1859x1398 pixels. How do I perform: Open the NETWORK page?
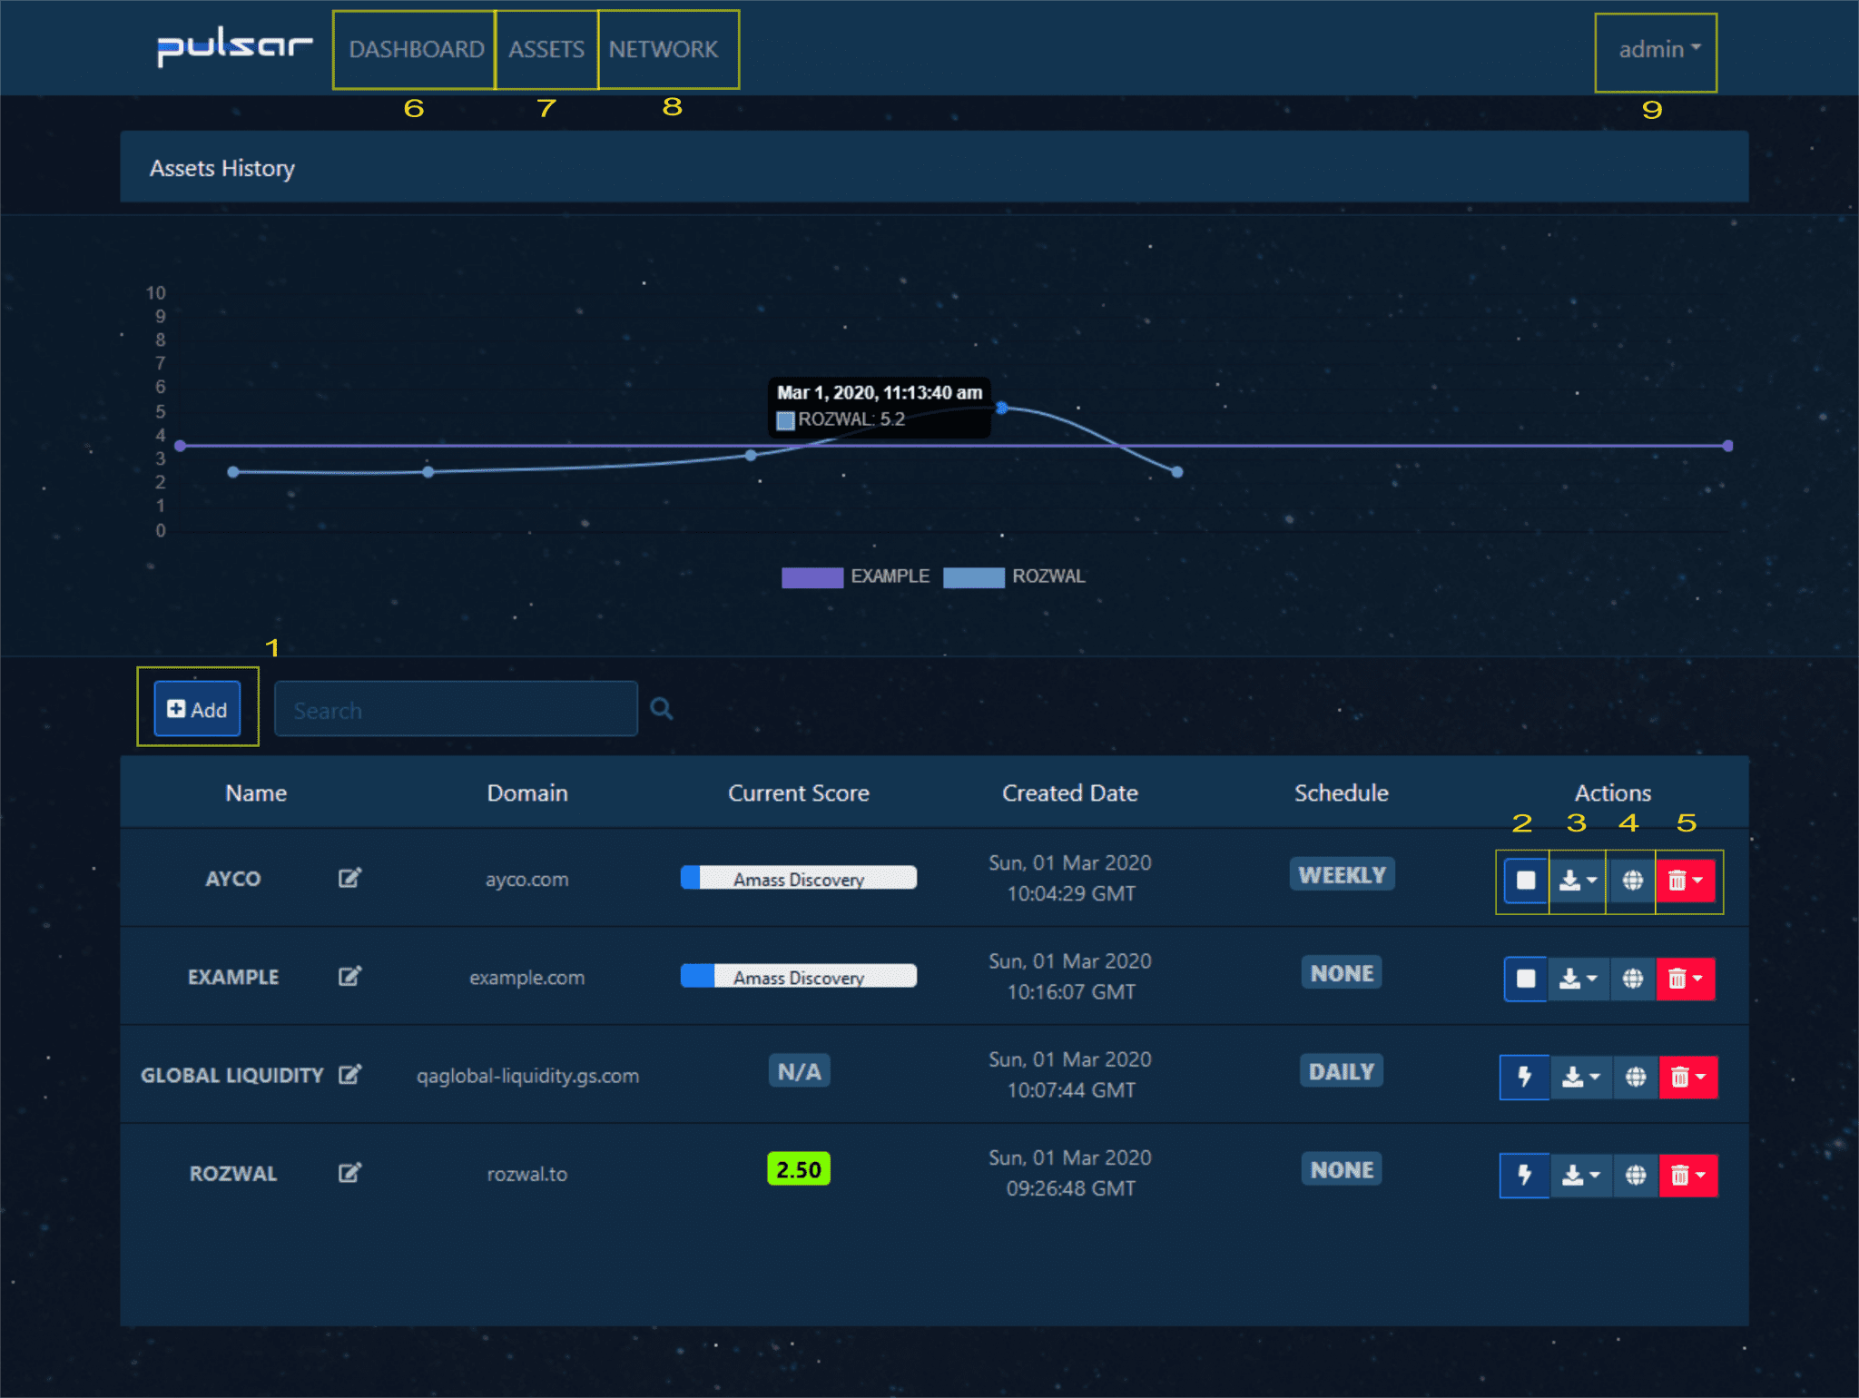click(664, 49)
